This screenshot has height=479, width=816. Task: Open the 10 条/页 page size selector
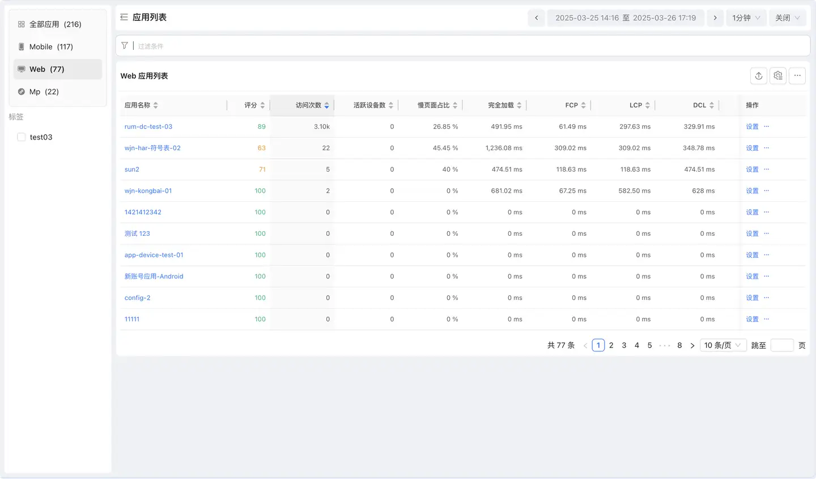[x=722, y=345]
